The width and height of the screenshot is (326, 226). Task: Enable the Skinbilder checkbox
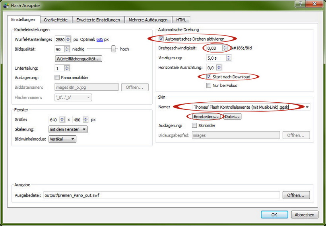194,125
